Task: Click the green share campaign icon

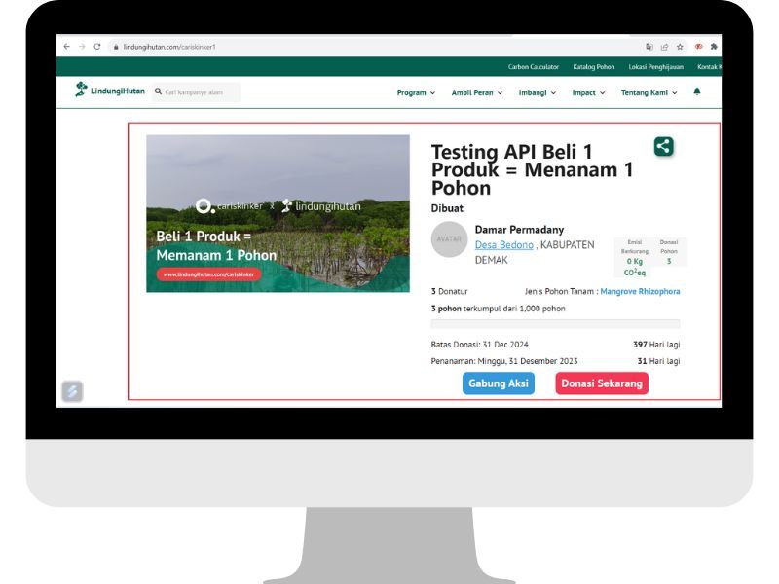Action: [x=664, y=146]
